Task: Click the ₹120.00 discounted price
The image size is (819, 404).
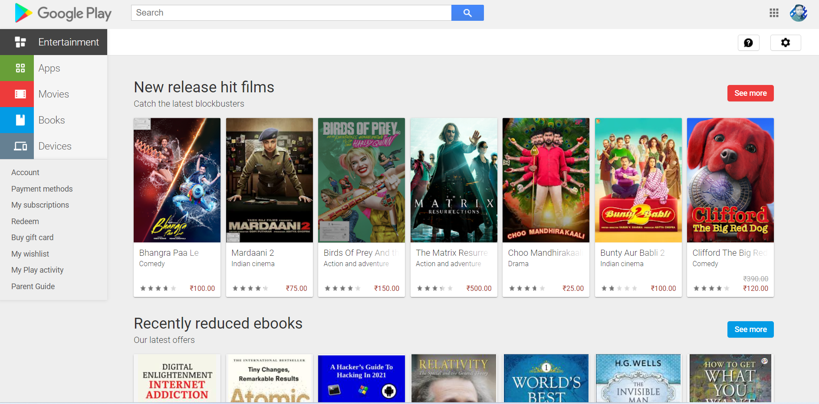Action: [x=756, y=288]
